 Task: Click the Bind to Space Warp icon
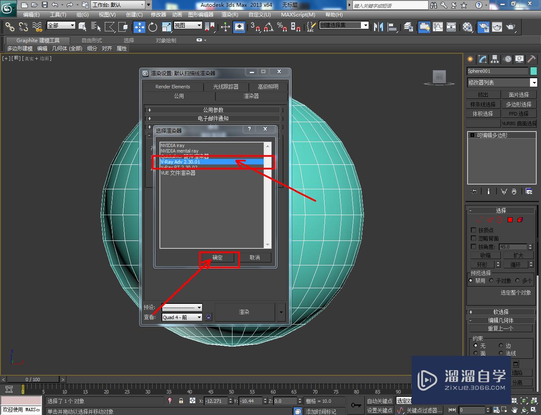(37, 27)
